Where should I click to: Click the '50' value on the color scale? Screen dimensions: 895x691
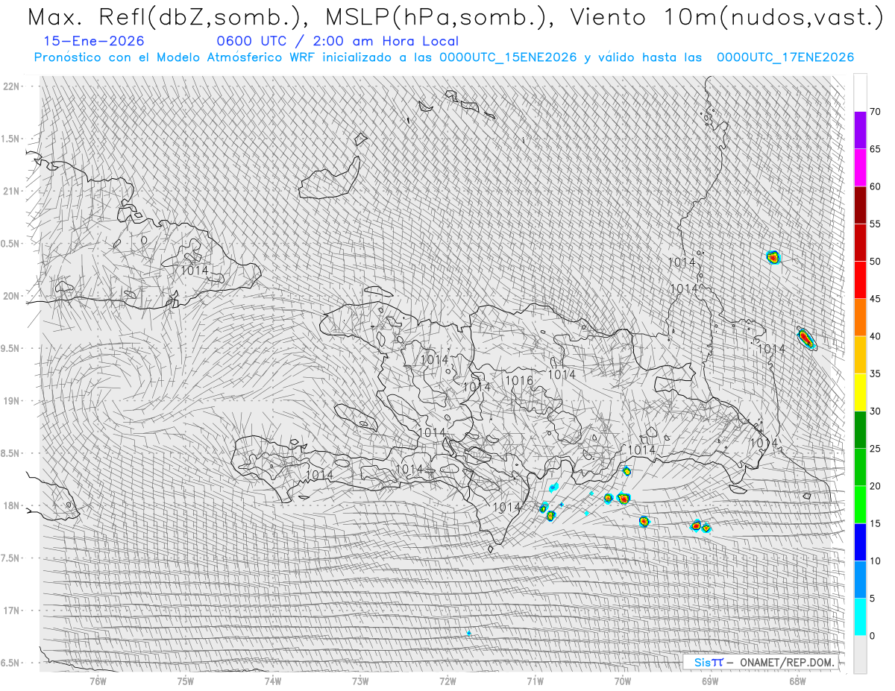(x=876, y=262)
